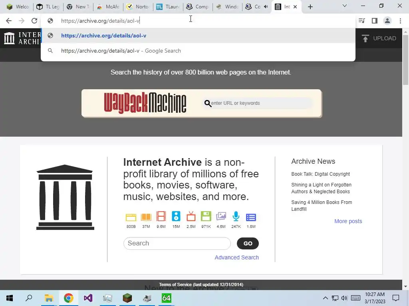409x306 pixels.
Task: Open Windows taskbar search
Action: [x=29, y=298]
